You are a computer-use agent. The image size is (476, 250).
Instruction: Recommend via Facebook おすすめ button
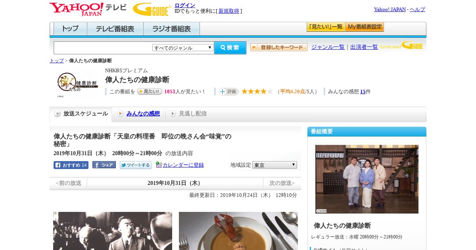pyautogui.click(x=71, y=165)
